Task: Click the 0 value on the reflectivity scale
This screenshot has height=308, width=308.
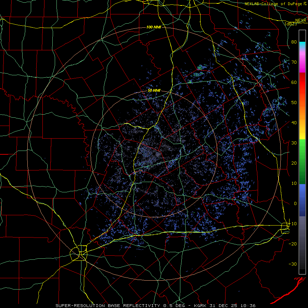Action: click(x=295, y=204)
